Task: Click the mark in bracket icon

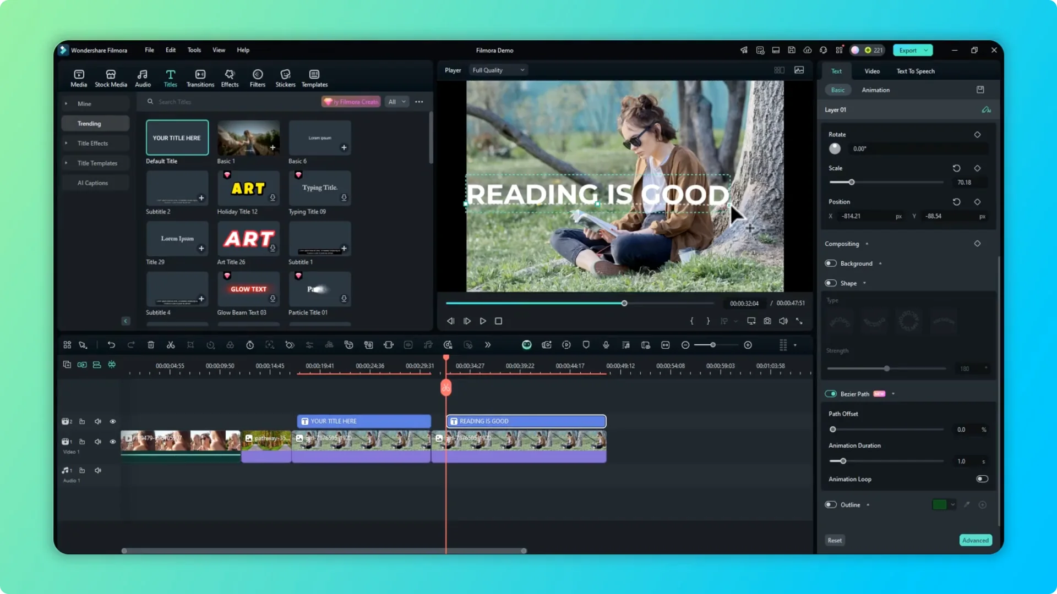Action: pyautogui.click(x=692, y=321)
